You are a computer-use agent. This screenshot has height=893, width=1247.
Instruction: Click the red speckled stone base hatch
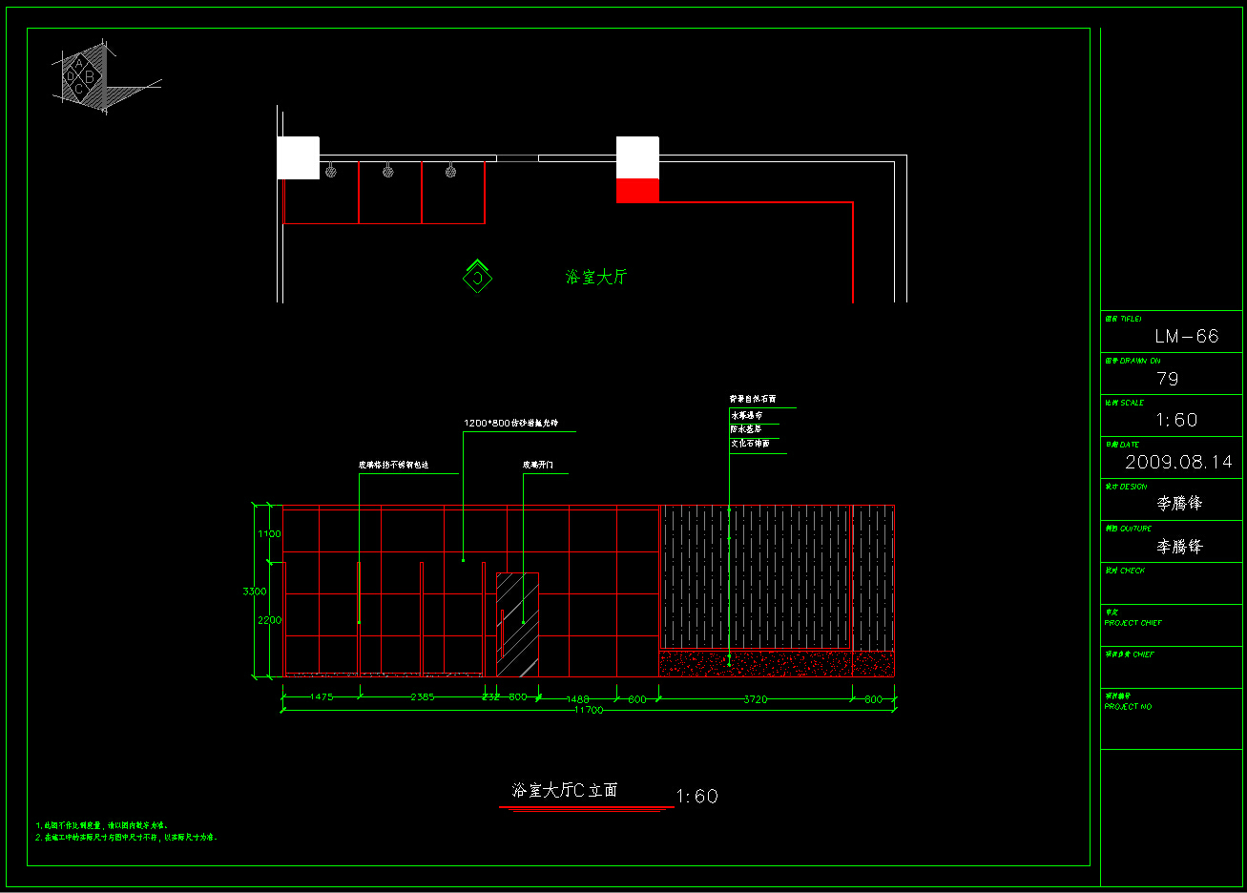(x=777, y=664)
